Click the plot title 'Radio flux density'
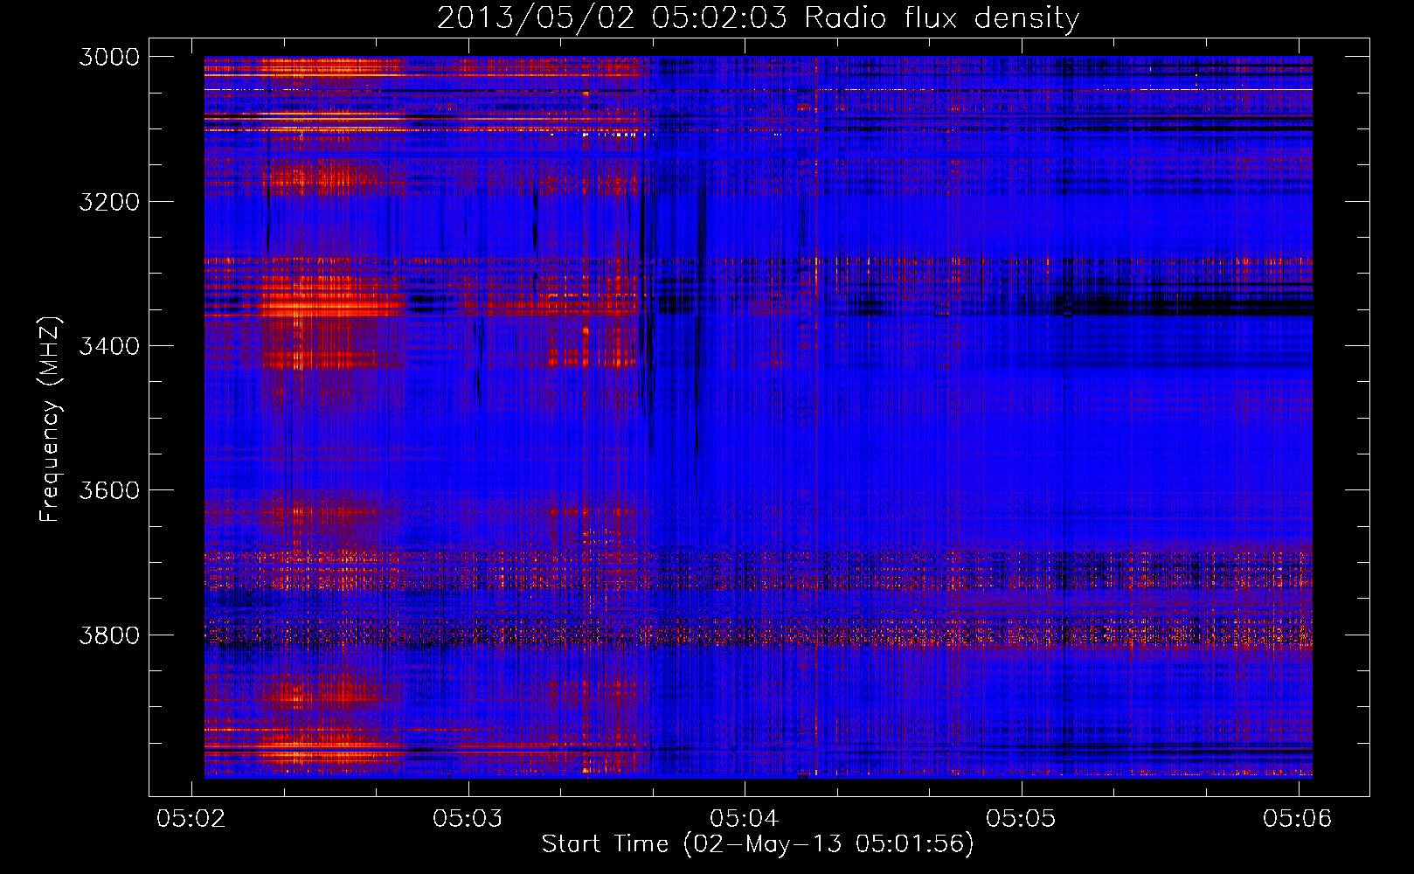Screen dimensions: 1414x874 tap(759, 17)
